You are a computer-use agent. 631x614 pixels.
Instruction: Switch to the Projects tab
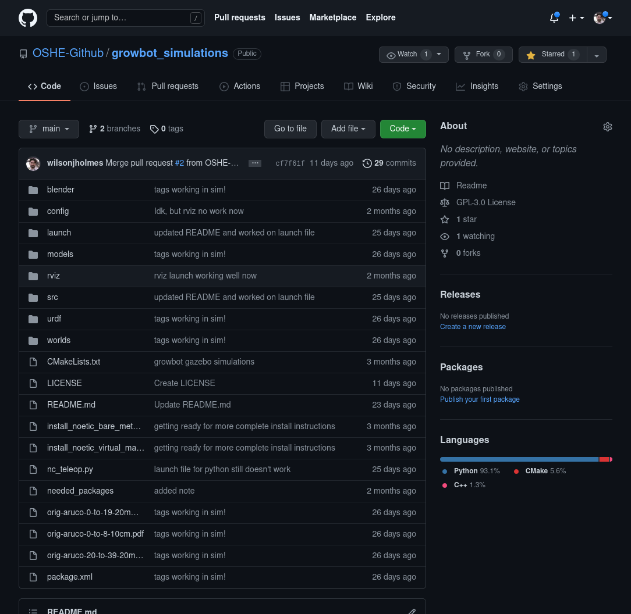(302, 87)
